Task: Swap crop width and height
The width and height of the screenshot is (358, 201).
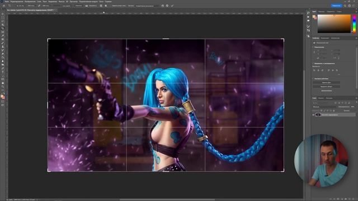Action: pos(39,6)
